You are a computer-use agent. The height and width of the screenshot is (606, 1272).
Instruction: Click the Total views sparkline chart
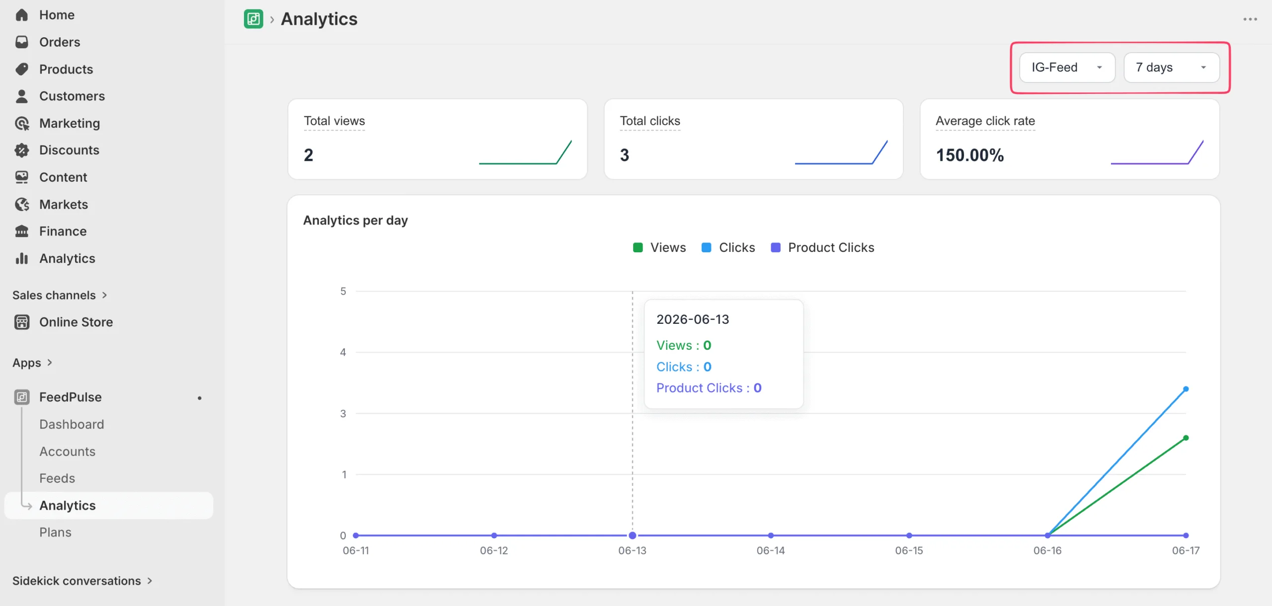pyautogui.click(x=525, y=152)
